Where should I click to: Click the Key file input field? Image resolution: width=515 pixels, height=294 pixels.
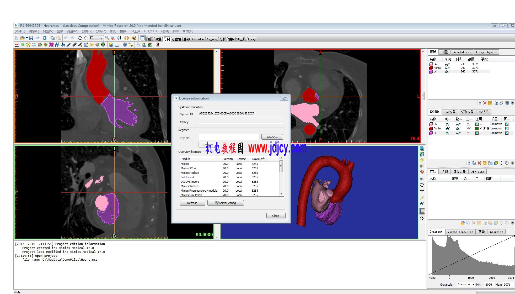228,137
